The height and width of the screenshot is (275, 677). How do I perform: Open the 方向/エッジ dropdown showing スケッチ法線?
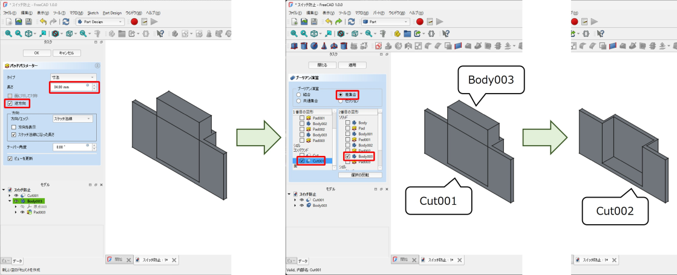(x=73, y=119)
